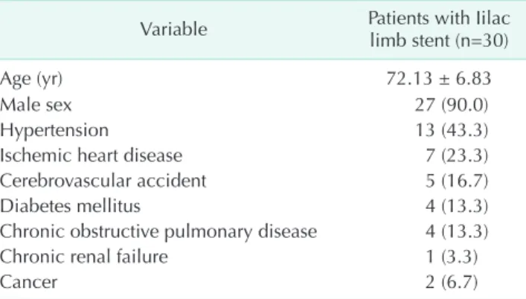The width and height of the screenshot is (526, 299).
Task: Click the Patients with Iliac limb stent header
Action: (439, 29)
